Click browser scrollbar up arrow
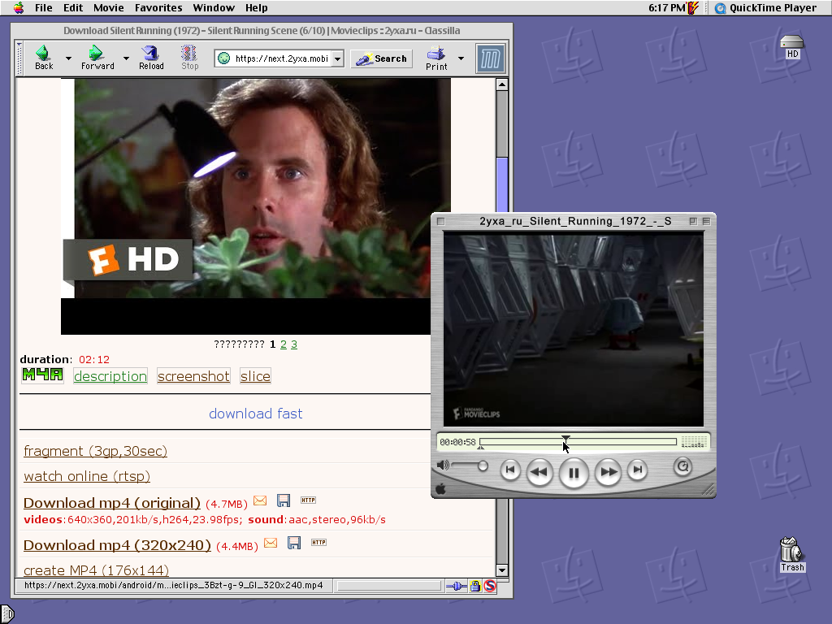Viewport: 832px width, 624px height. [502, 84]
